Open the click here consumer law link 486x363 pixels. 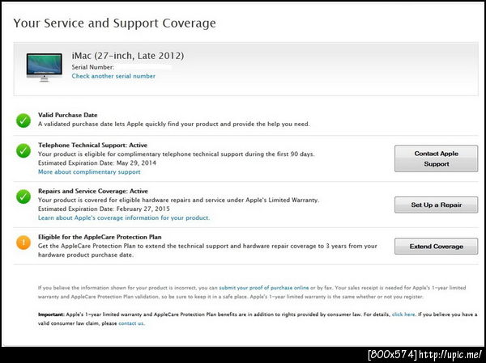(x=403, y=314)
